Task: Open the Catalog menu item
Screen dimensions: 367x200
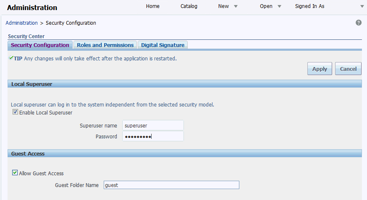Action: [x=189, y=6]
